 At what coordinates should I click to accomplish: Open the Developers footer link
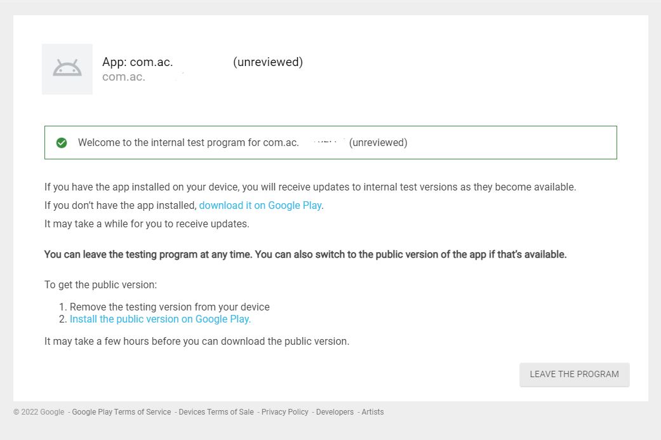[335, 412]
